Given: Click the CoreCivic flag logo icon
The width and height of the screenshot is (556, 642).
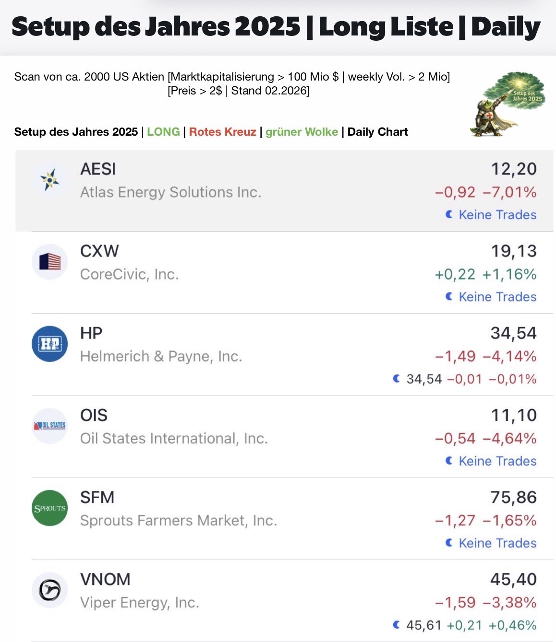Looking at the screenshot, I should tap(50, 262).
